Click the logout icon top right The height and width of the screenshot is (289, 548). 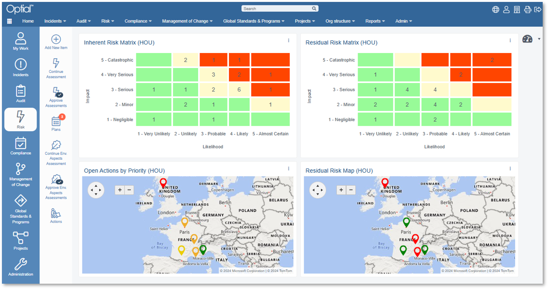[x=539, y=9]
